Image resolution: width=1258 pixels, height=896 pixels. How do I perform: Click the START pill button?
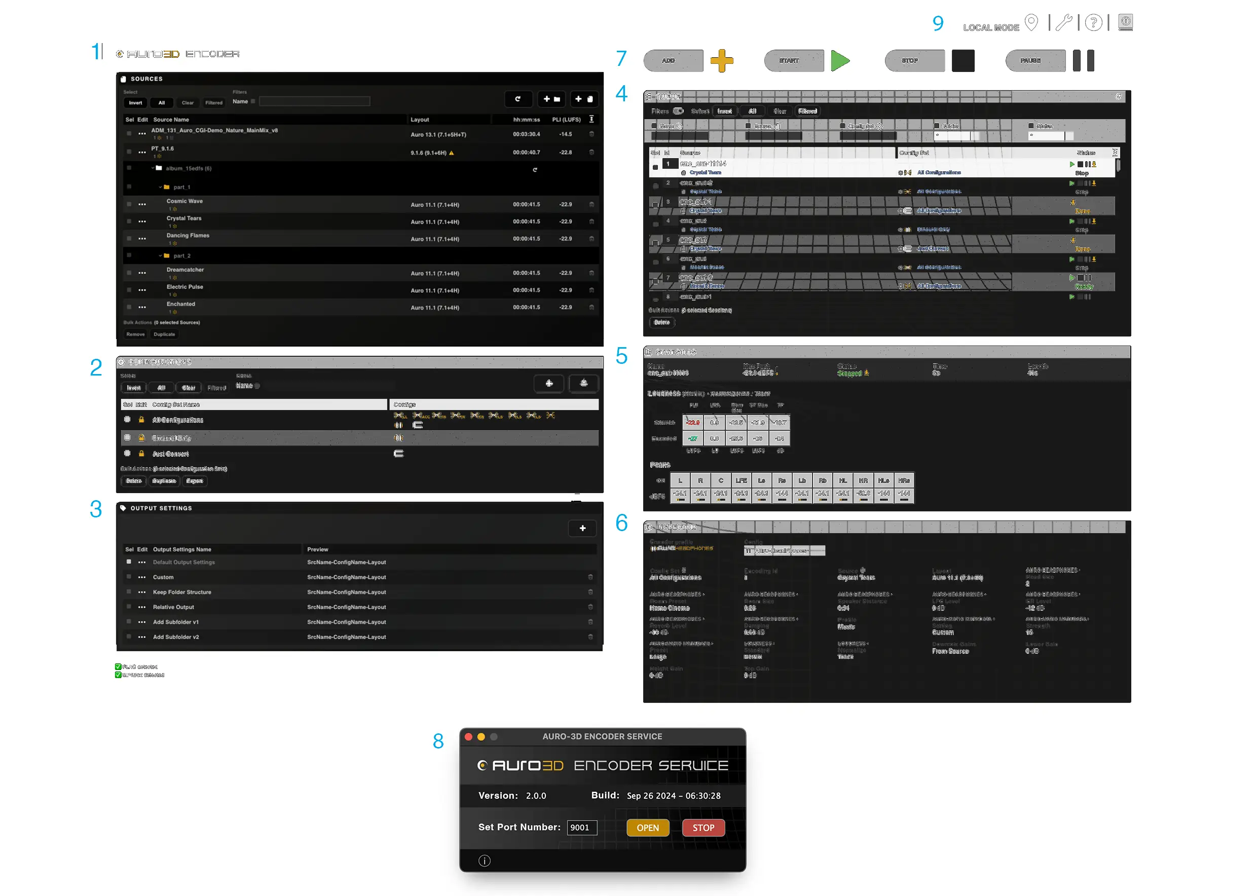pyautogui.click(x=794, y=61)
